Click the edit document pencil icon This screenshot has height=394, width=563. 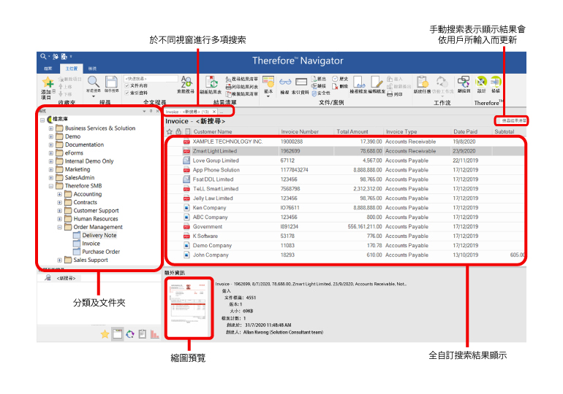point(377,82)
